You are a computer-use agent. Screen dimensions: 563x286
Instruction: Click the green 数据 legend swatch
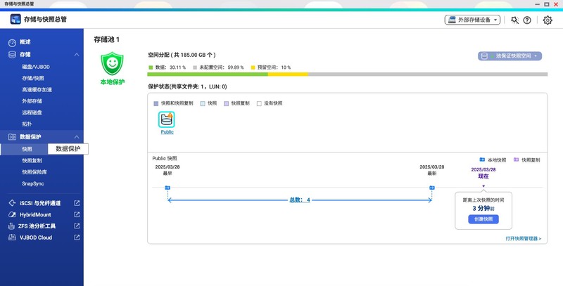tap(151, 67)
